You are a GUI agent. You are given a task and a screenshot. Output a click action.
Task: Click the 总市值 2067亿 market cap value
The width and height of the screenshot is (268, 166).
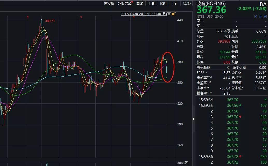click(260, 88)
